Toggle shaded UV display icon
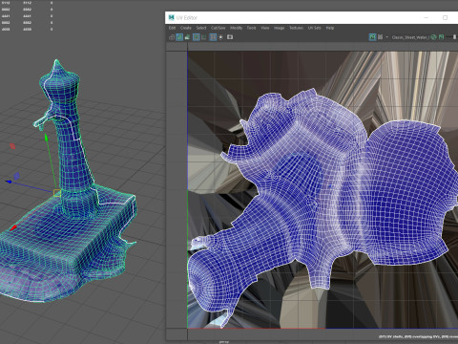Viewport: 458px width, 344px height. (x=179, y=37)
